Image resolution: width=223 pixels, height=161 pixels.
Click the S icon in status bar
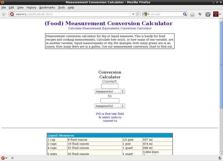(x=220, y=158)
